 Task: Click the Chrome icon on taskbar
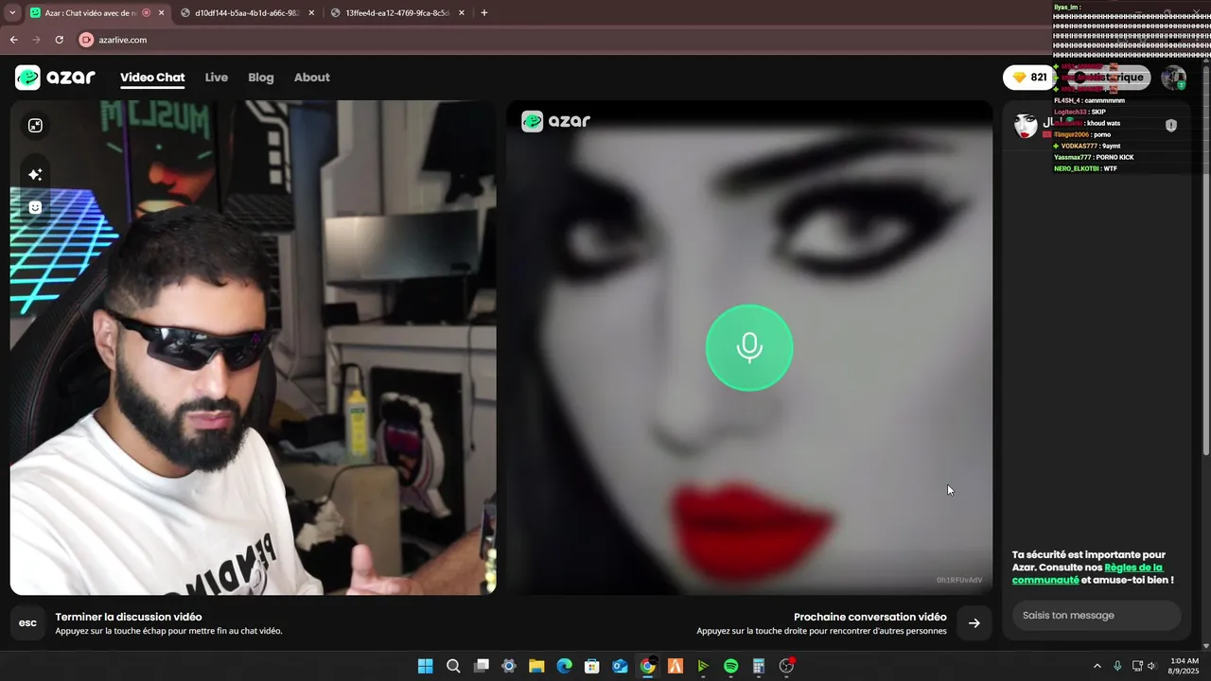(647, 666)
